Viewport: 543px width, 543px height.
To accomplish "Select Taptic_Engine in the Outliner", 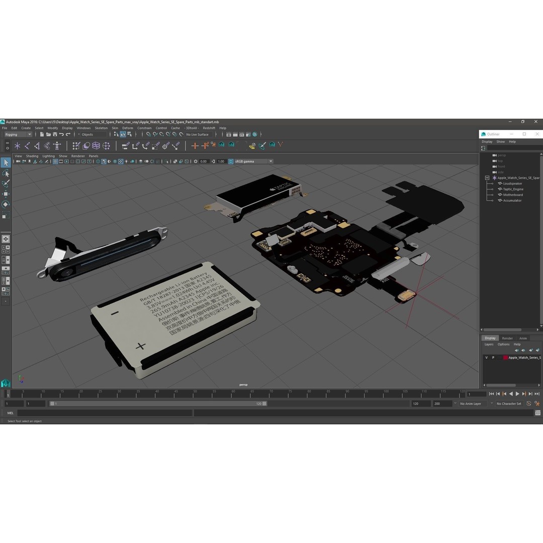I will click(513, 189).
